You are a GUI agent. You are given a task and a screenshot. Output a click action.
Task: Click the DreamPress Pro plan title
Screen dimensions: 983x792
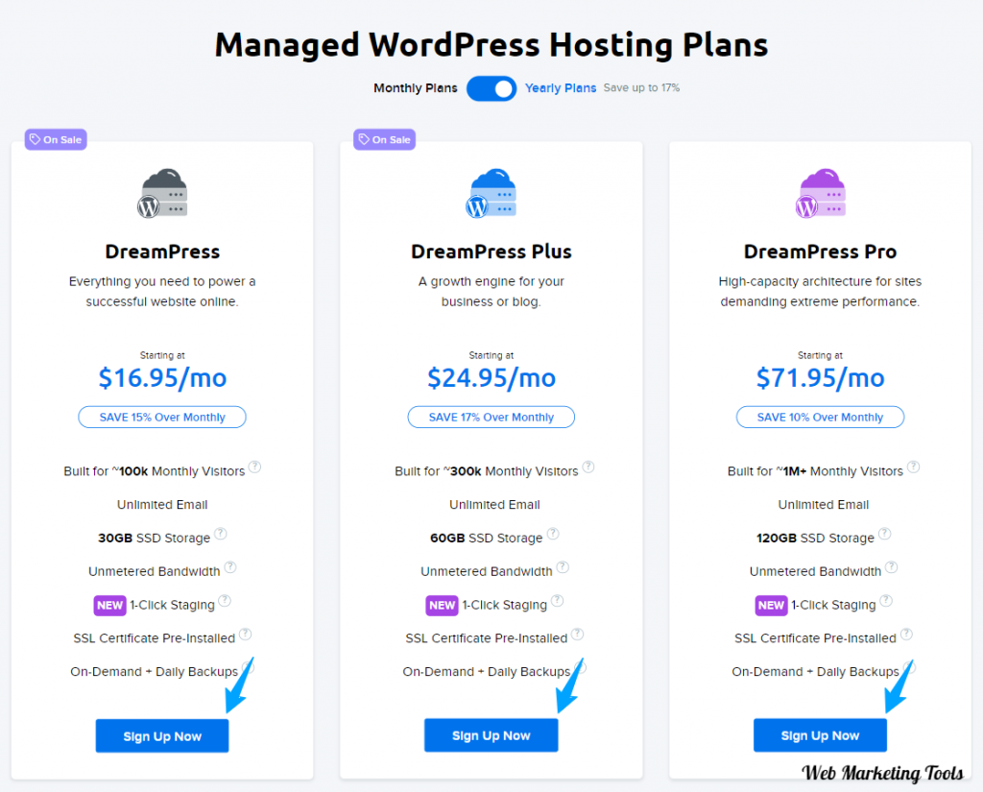click(x=820, y=252)
